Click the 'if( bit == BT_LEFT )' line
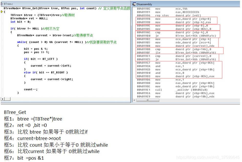Image resolution: width=242 pixels, height=162 pixels. click(x=41, y=59)
